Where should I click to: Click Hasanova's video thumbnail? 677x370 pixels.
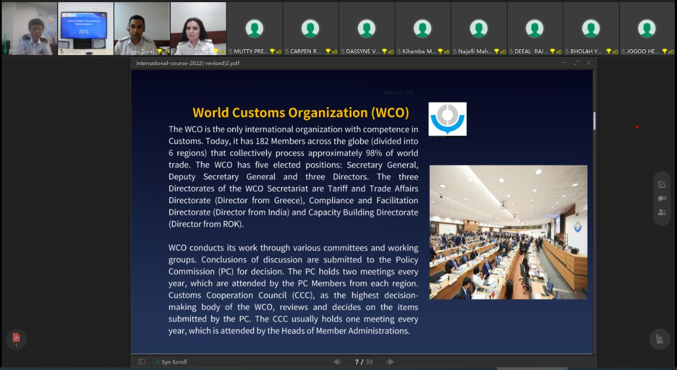click(x=198, y=29)
